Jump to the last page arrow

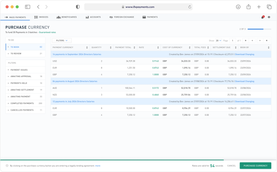pyautogui.click(x=267, y=41)
